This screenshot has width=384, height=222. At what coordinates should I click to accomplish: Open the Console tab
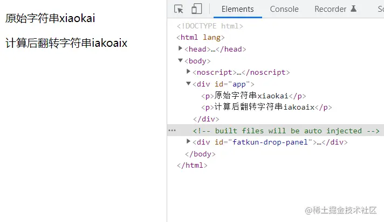284,9
